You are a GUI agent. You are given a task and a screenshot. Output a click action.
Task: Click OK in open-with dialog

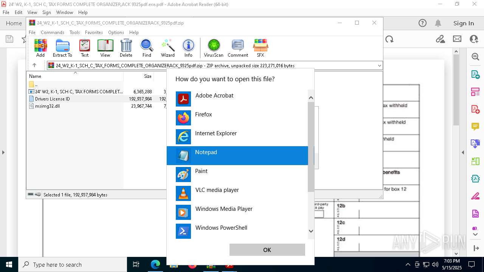pos(267,250)
